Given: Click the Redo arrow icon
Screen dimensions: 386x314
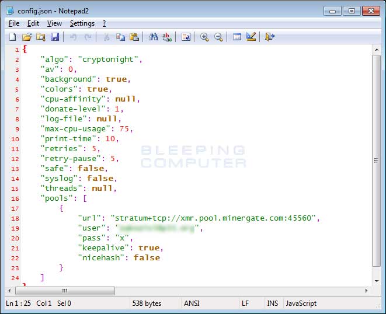Looking at the screenshot, I should tap(88, 37).
